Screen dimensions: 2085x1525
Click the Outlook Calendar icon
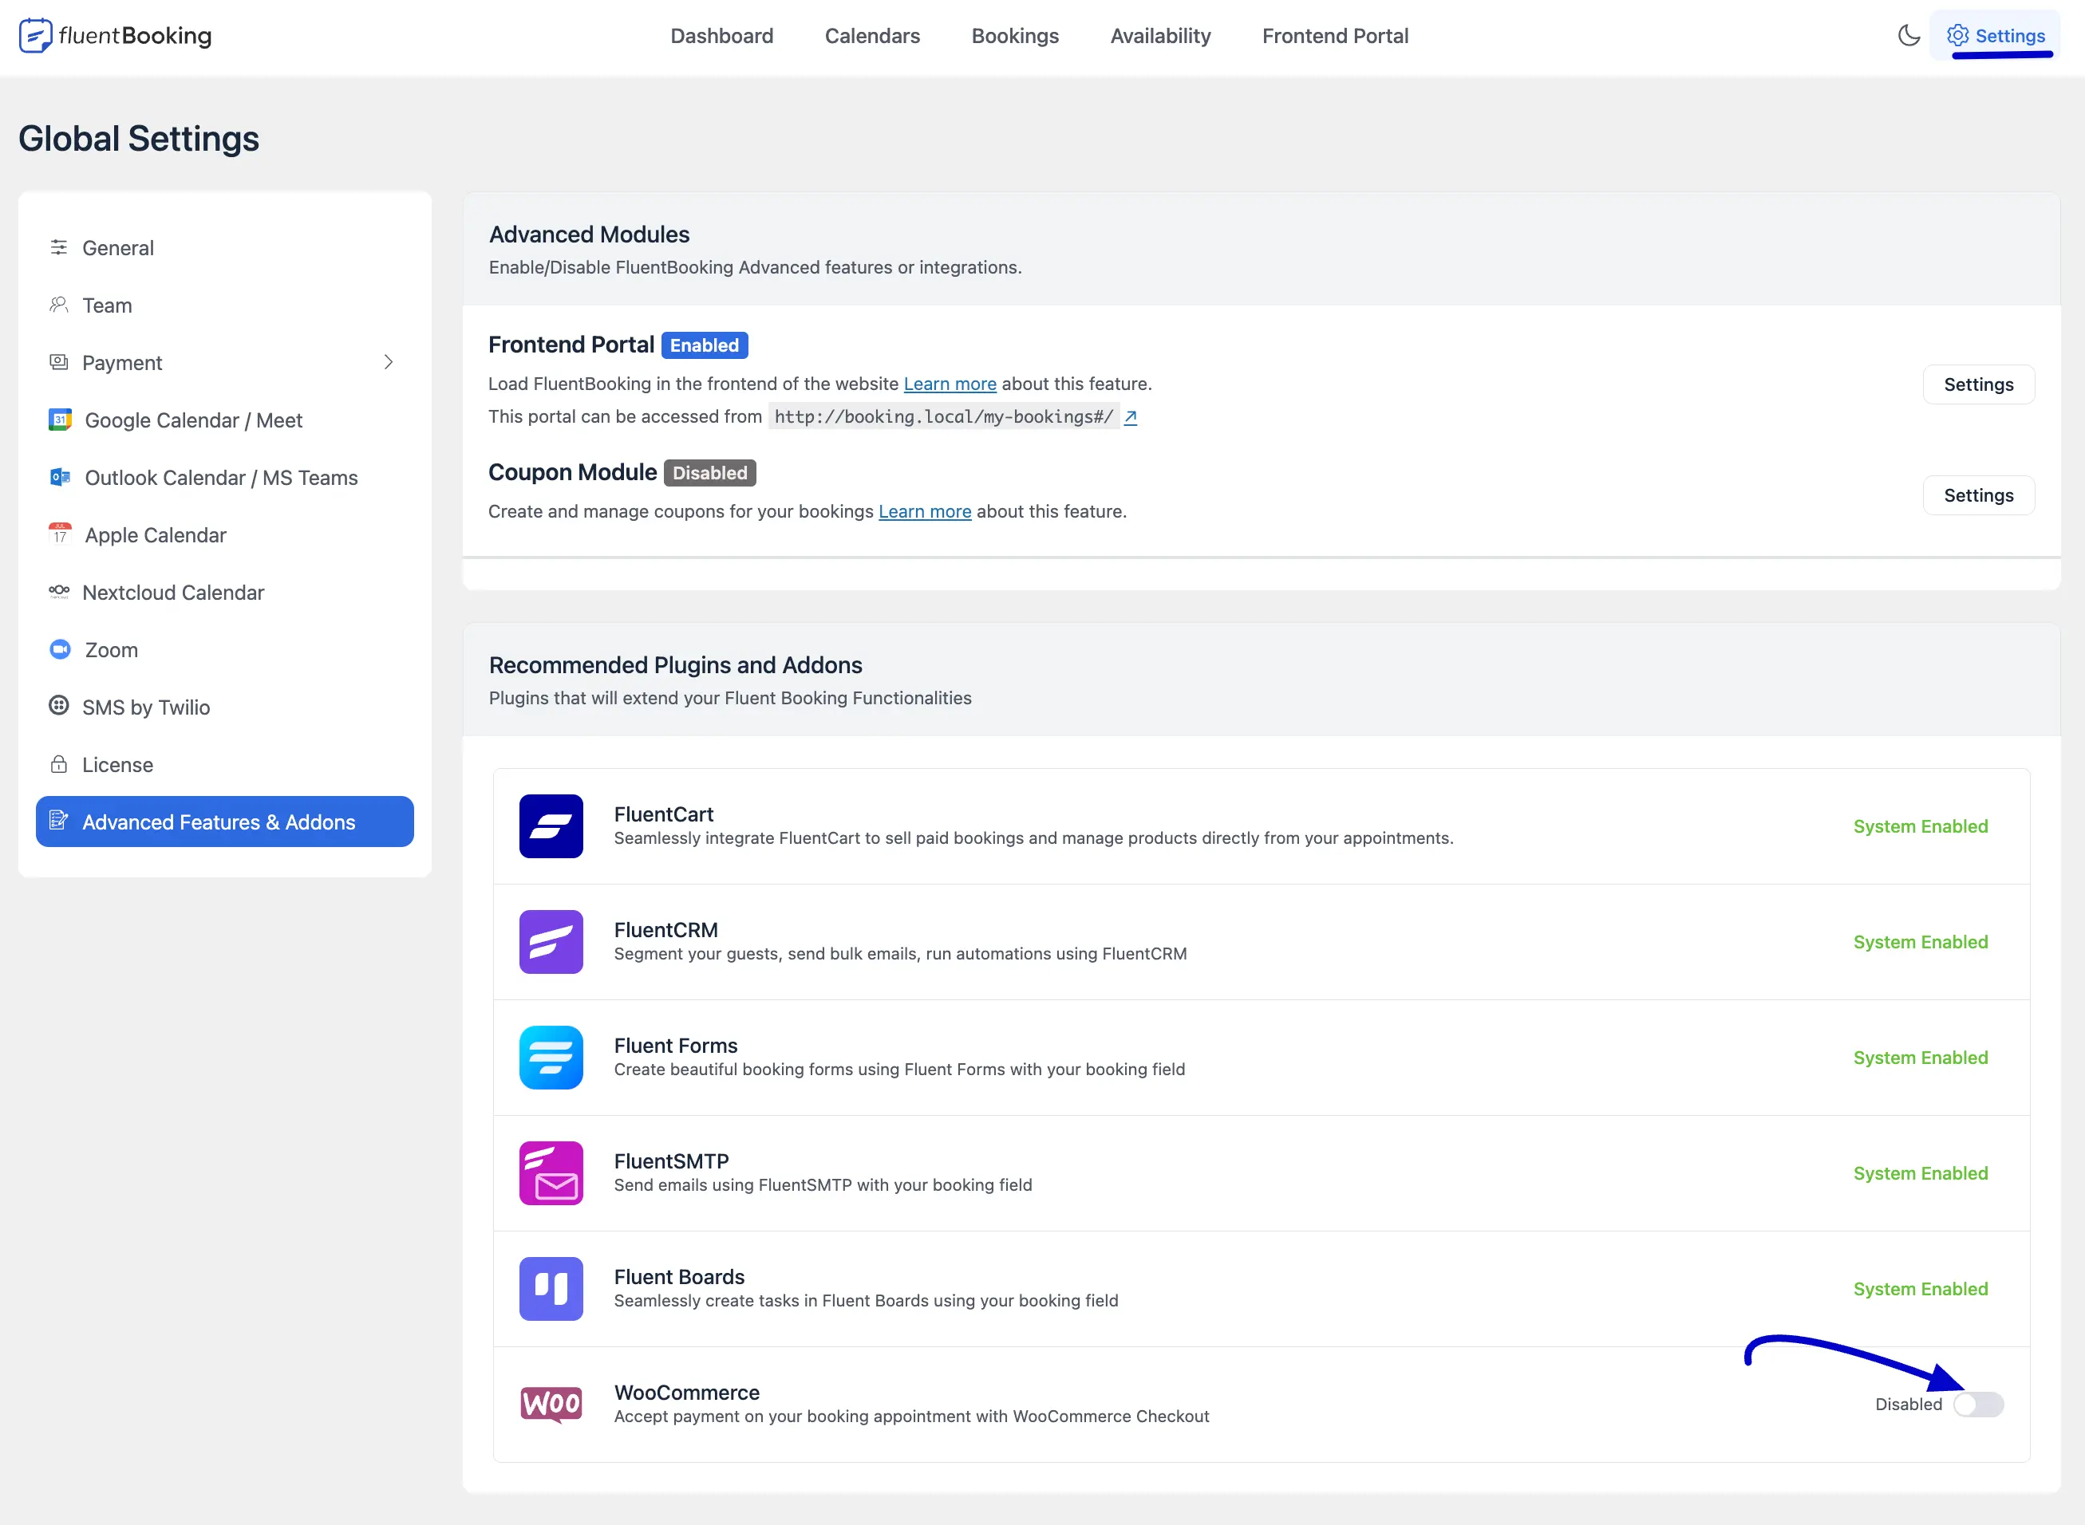[x=60, y=477]
